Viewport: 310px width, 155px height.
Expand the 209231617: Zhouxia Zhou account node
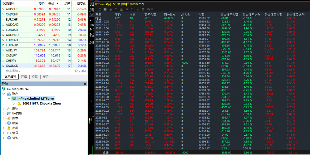(x=14, y=103)
